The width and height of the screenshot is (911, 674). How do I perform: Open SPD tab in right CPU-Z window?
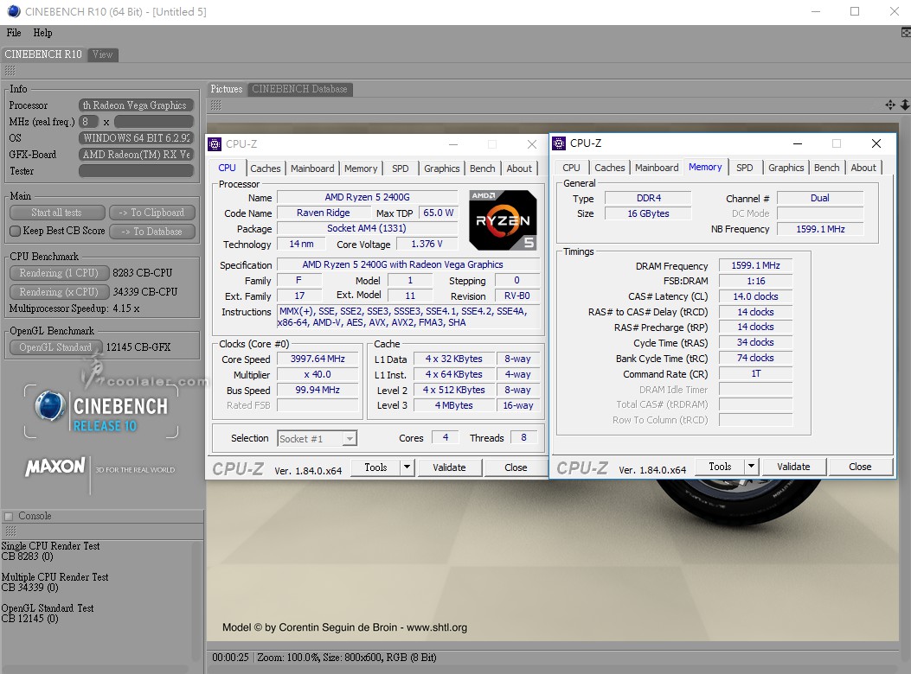click(x=744, y=167)
